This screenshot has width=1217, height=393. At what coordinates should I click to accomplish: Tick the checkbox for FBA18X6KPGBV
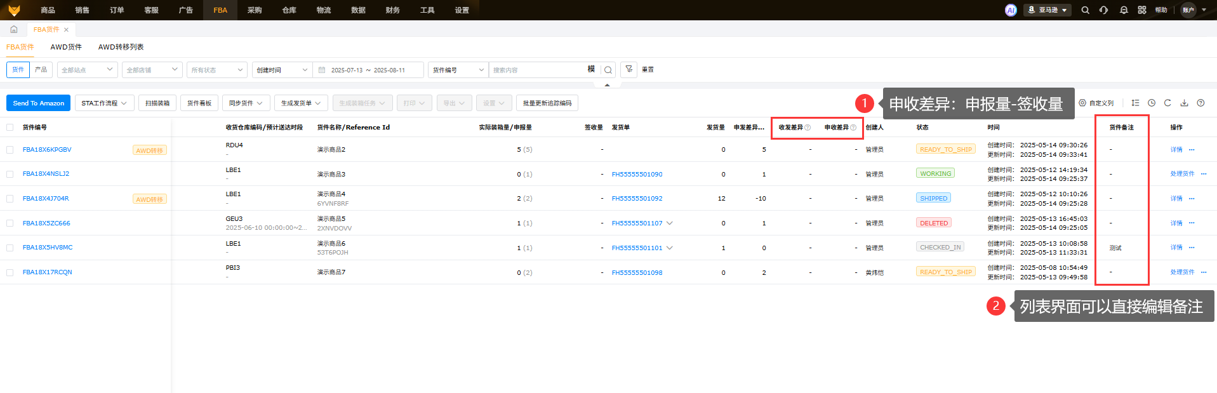10,150
